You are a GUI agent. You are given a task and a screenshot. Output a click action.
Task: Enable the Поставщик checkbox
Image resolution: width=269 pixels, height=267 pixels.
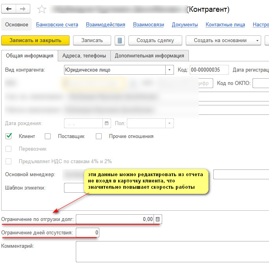tap(48, 136)
